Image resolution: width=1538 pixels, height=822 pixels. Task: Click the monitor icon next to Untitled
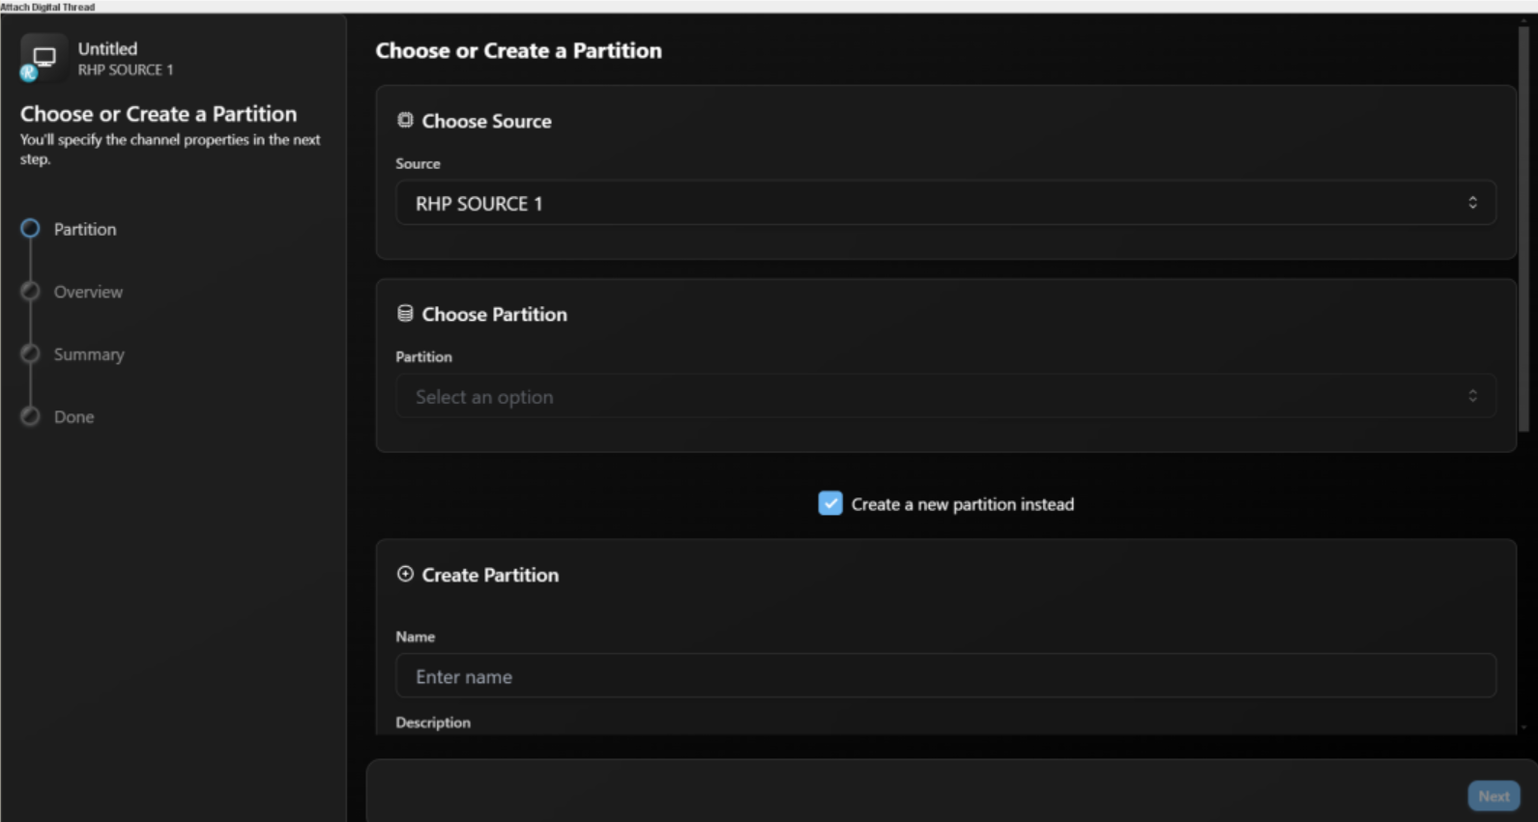pyautogui.click(x=44, y=57)
